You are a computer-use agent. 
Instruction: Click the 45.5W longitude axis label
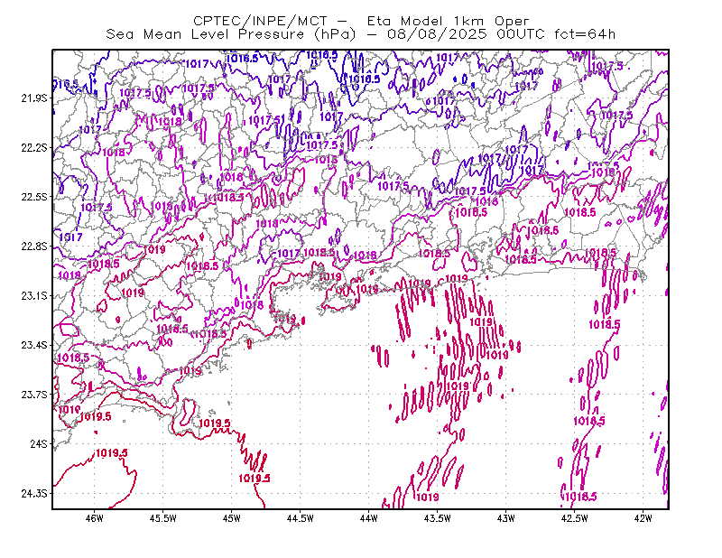163,518
